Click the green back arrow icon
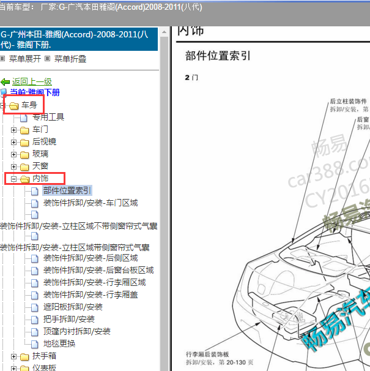 (x=6, y=82)
